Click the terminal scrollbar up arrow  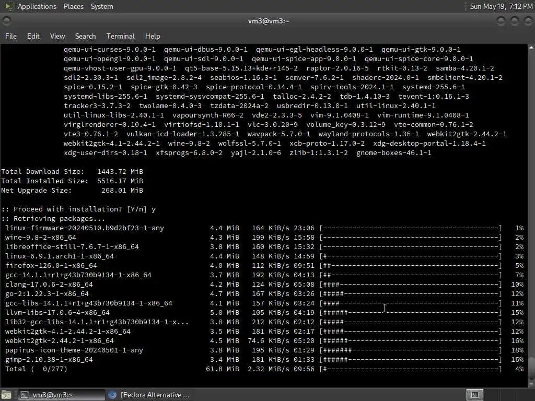pos(531,48)
